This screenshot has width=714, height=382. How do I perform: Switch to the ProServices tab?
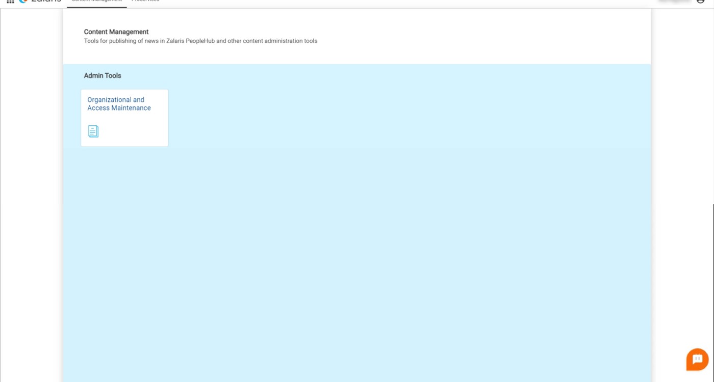(x=145, y=2)
